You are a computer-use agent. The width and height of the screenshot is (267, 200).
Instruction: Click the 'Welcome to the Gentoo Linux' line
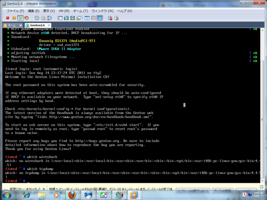pyautogui.click(x=57, y=77)
